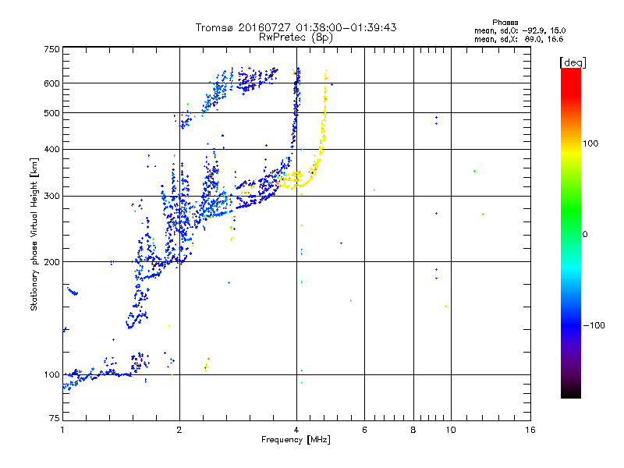Click the '400' y-axis tick label

point(51,149)
